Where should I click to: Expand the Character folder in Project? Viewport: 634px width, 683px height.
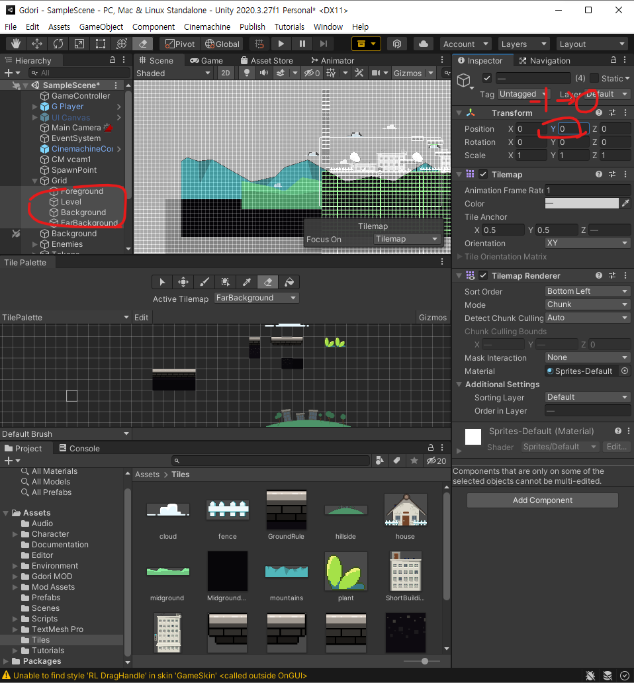(x=15, y=534)
